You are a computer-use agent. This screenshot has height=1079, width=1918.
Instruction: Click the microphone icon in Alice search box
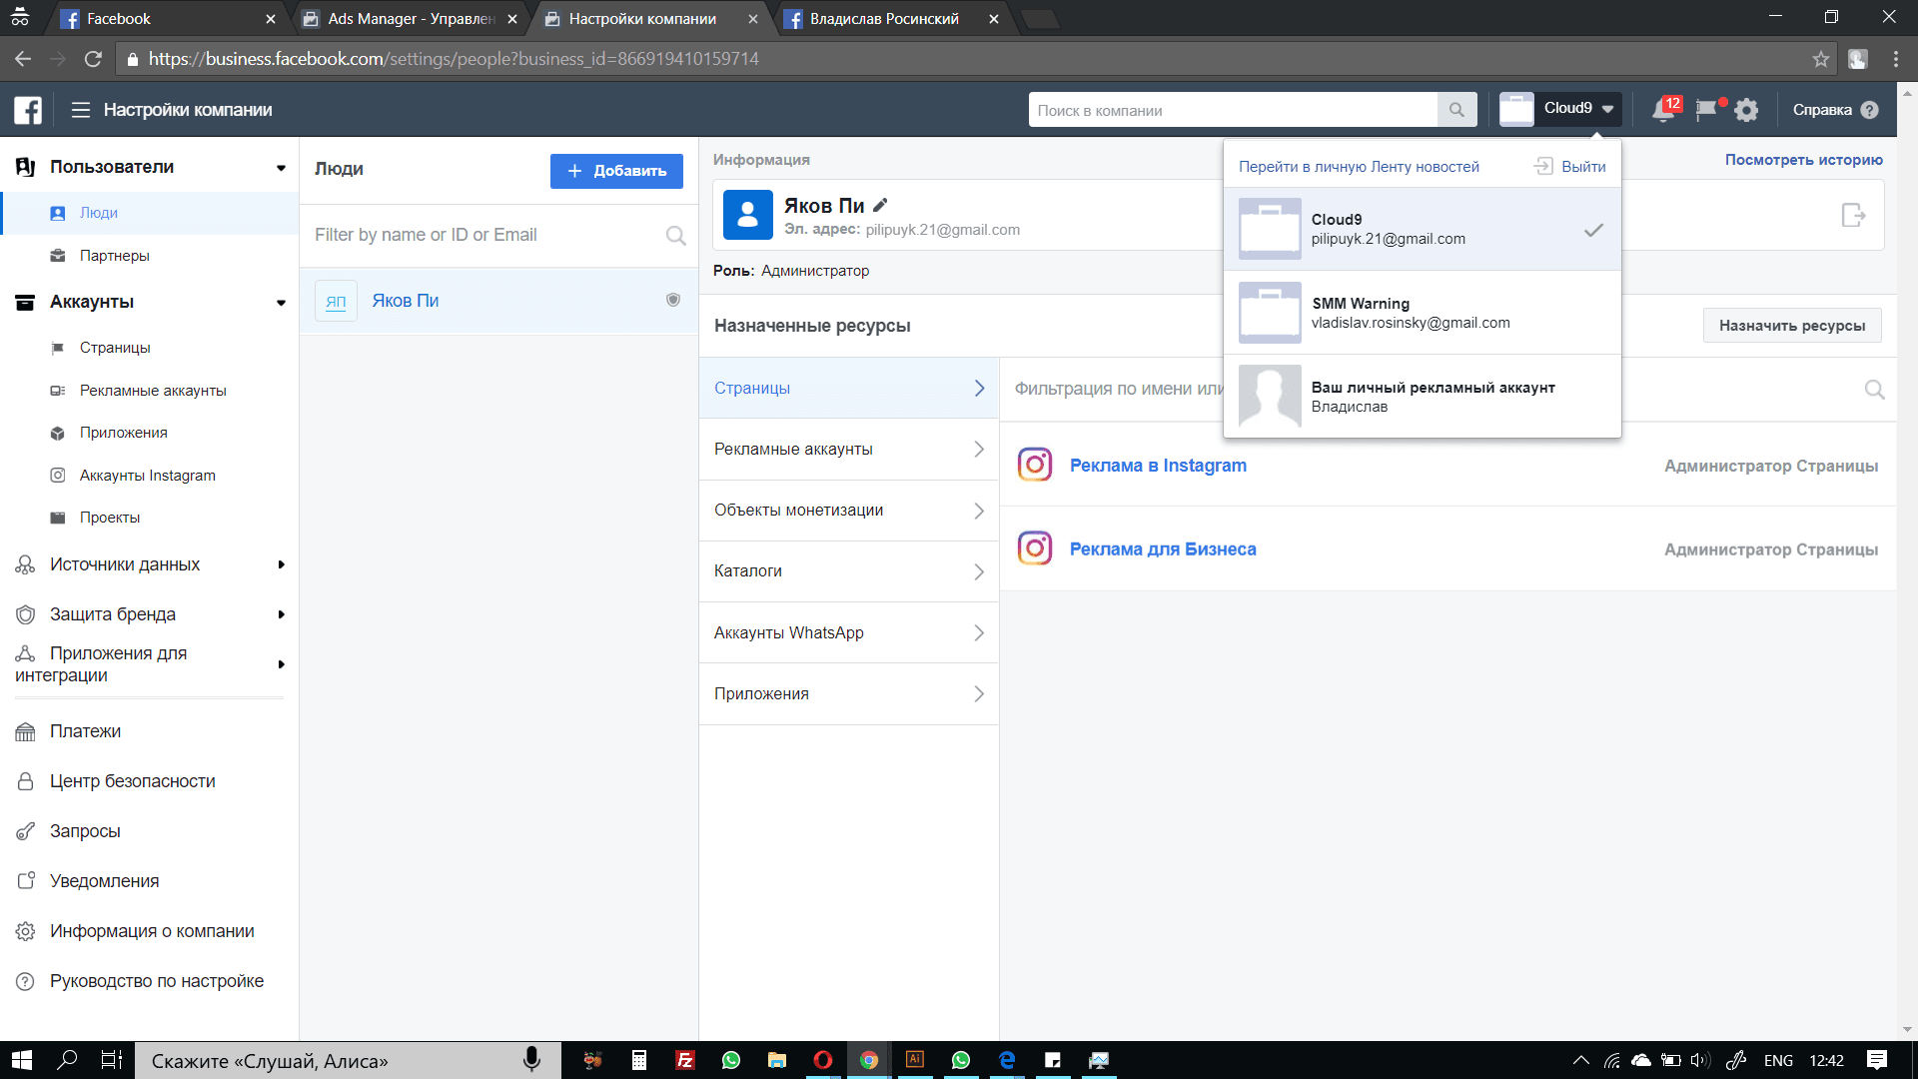[531, 1060]
